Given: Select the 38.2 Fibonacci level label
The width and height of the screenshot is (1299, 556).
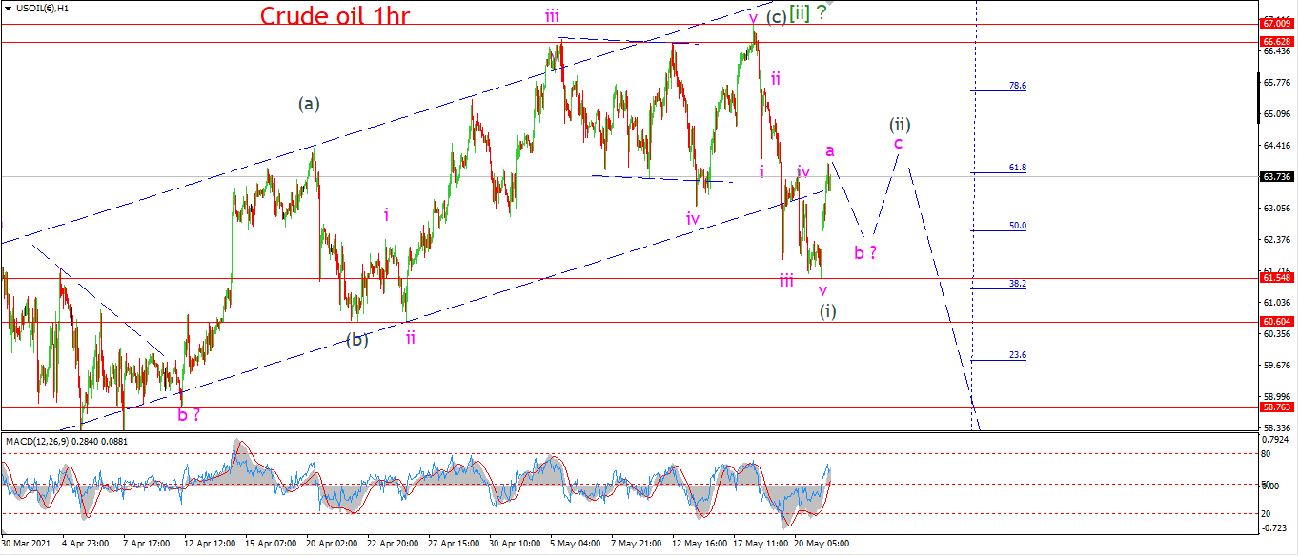Looking at the screenshot, I should click(x=1018, y=284).
